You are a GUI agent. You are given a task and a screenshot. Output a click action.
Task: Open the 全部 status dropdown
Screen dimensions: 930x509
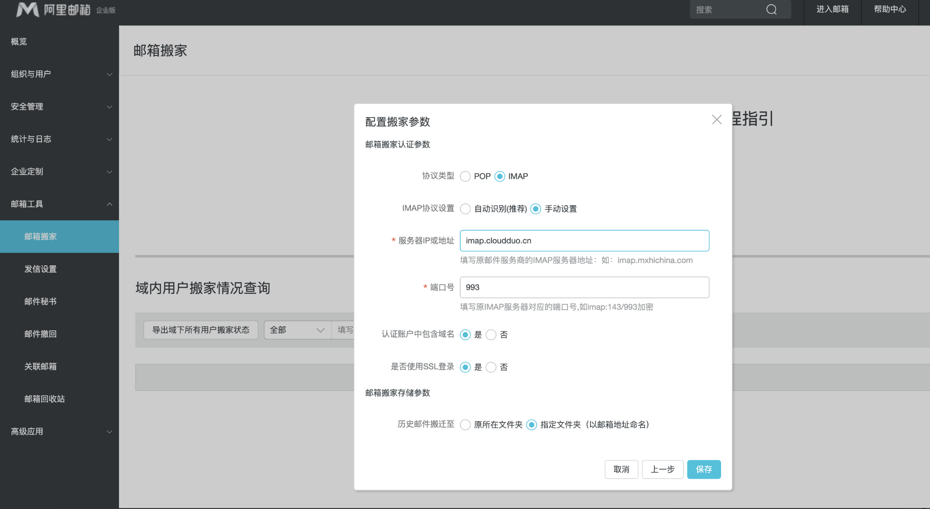[298, 330]
